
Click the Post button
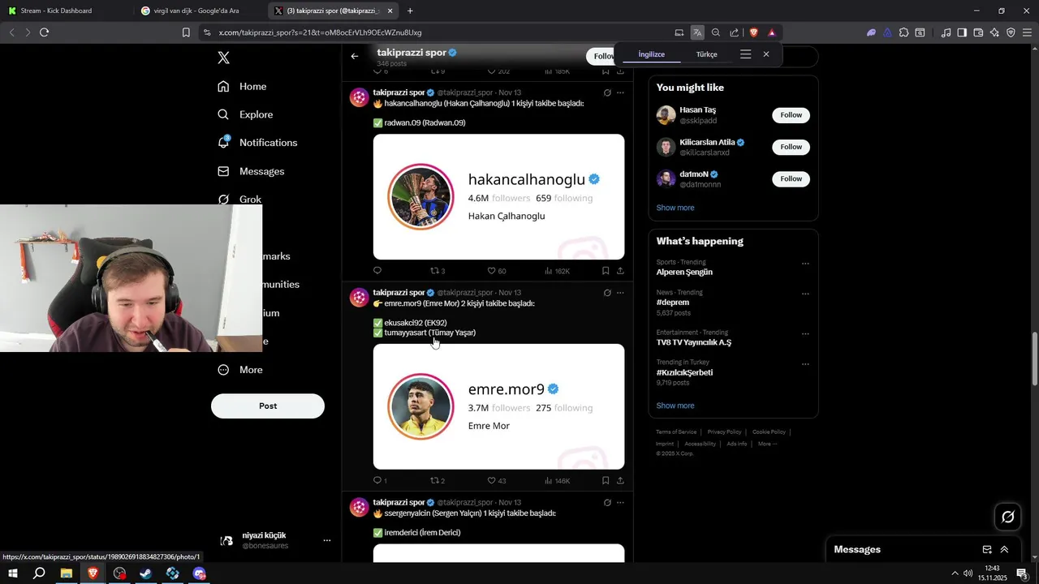(268, 406)
